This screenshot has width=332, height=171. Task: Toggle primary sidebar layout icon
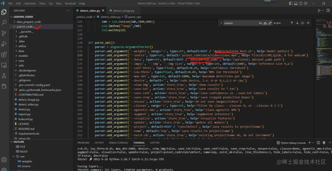pyautogui.click(x=291, y=3)
